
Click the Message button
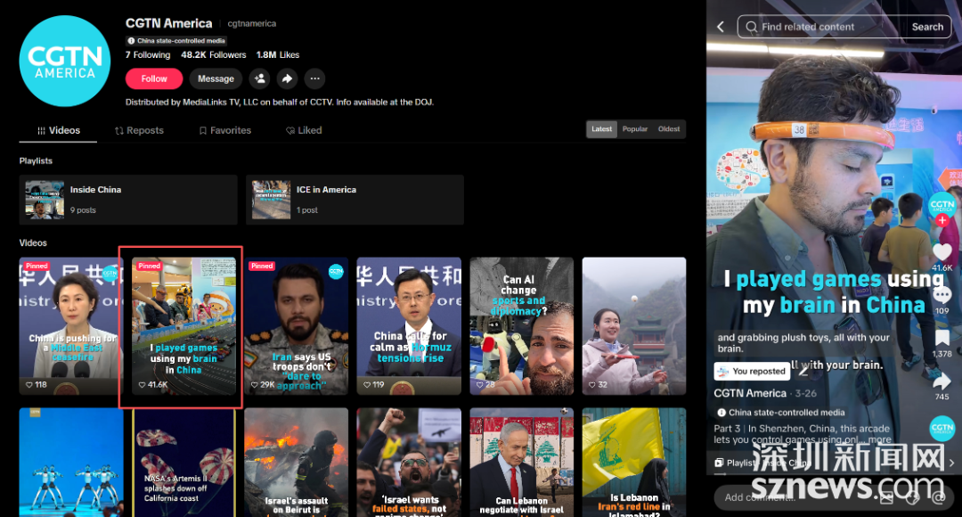tap(216, 78)
